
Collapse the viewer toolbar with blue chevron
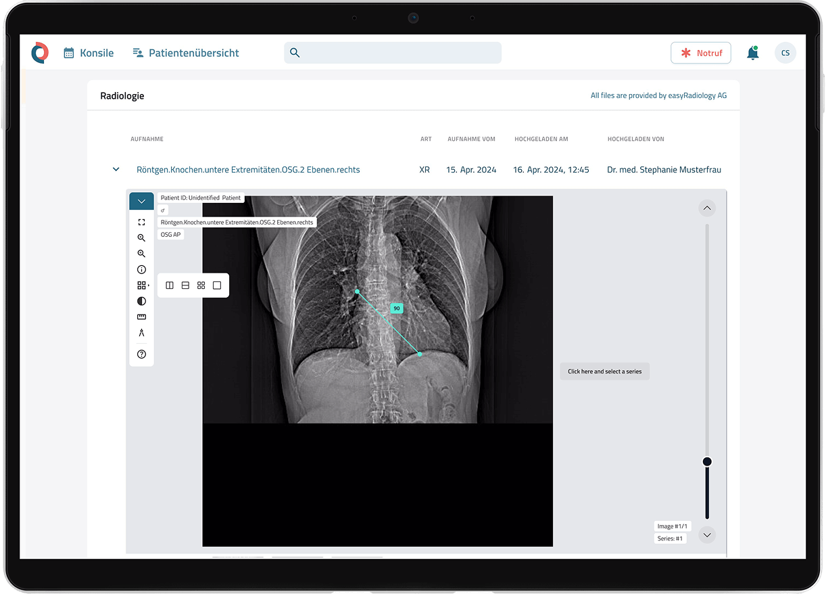click(141, 201)
